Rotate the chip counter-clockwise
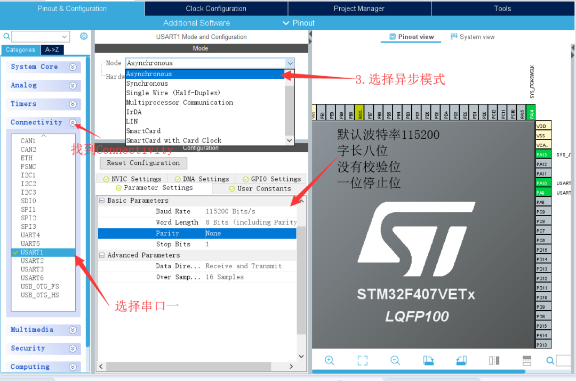 pos(461,360)
